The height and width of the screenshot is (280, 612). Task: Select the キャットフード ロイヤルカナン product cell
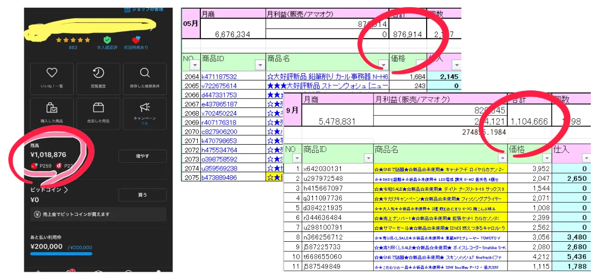[x=441, y=169]
